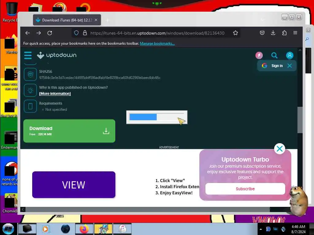
Task: Open the Firefox downloads panel
Action: [x=273, y=33]
